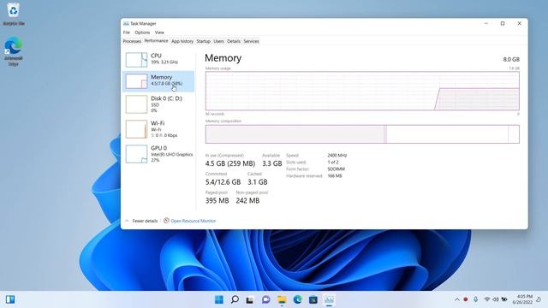Screen dimensions: 548x308
Task: Click the Open Resource Monitor link
Action: coord(194,221)
